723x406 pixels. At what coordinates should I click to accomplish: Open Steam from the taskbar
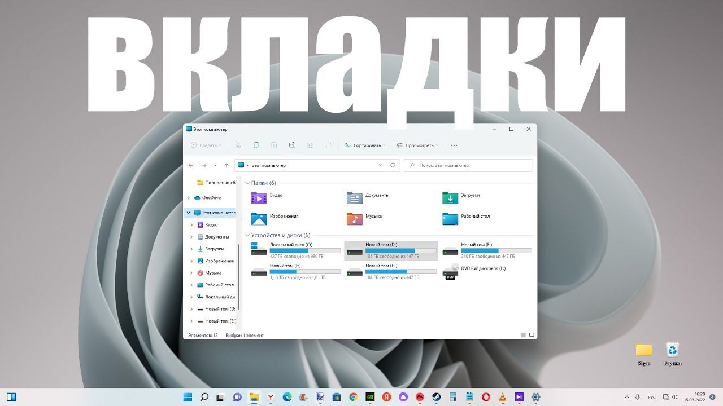click(x=436, y=397)
